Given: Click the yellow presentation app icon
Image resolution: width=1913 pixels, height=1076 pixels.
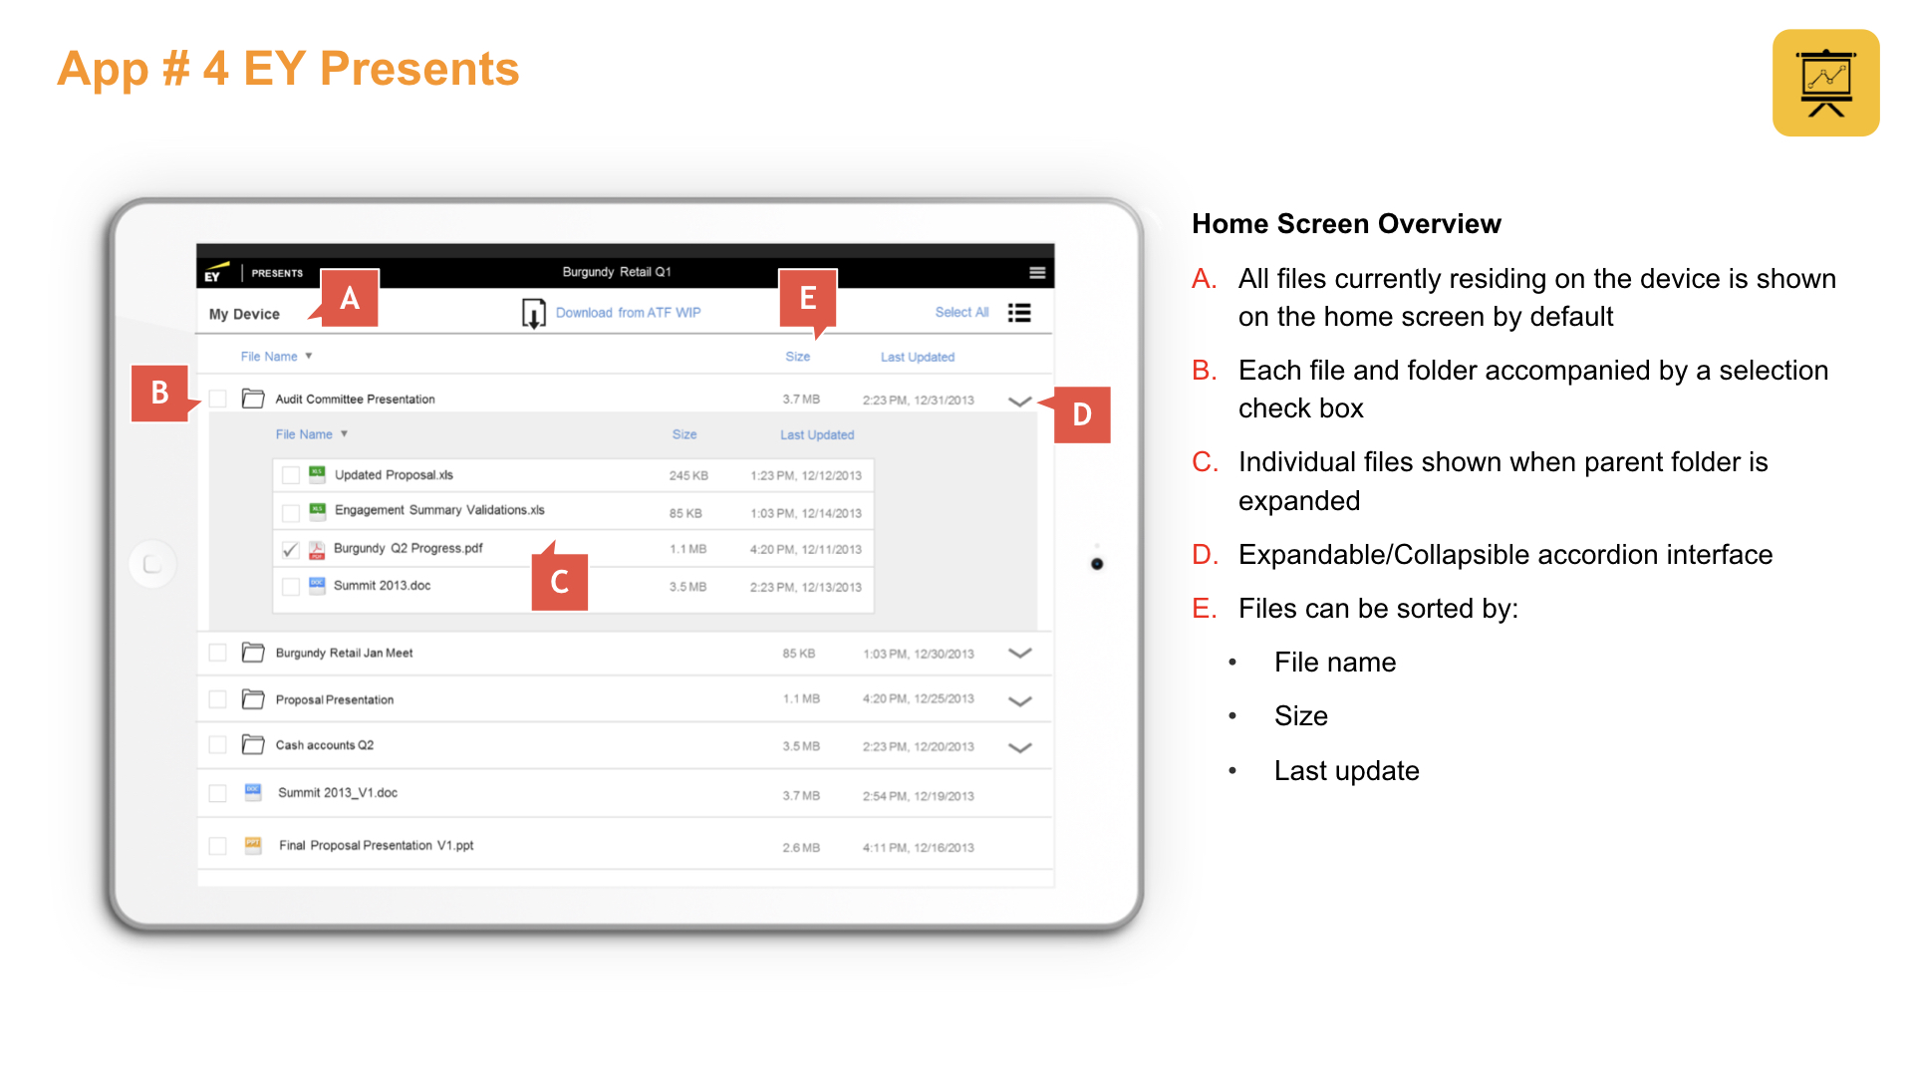Looking at the screenshot, I should (1824, 83).
